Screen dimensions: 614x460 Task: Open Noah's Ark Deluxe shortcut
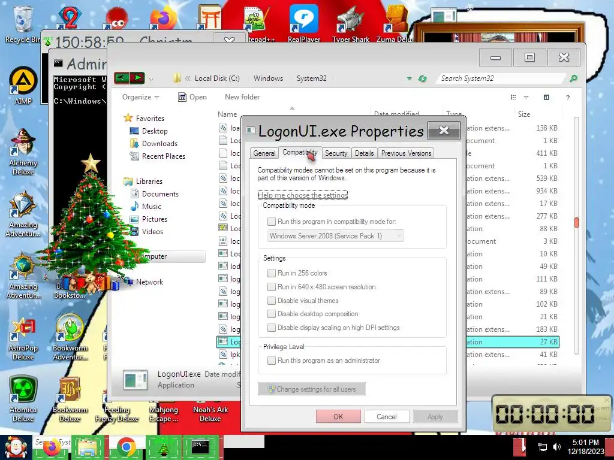coord(210,414)
